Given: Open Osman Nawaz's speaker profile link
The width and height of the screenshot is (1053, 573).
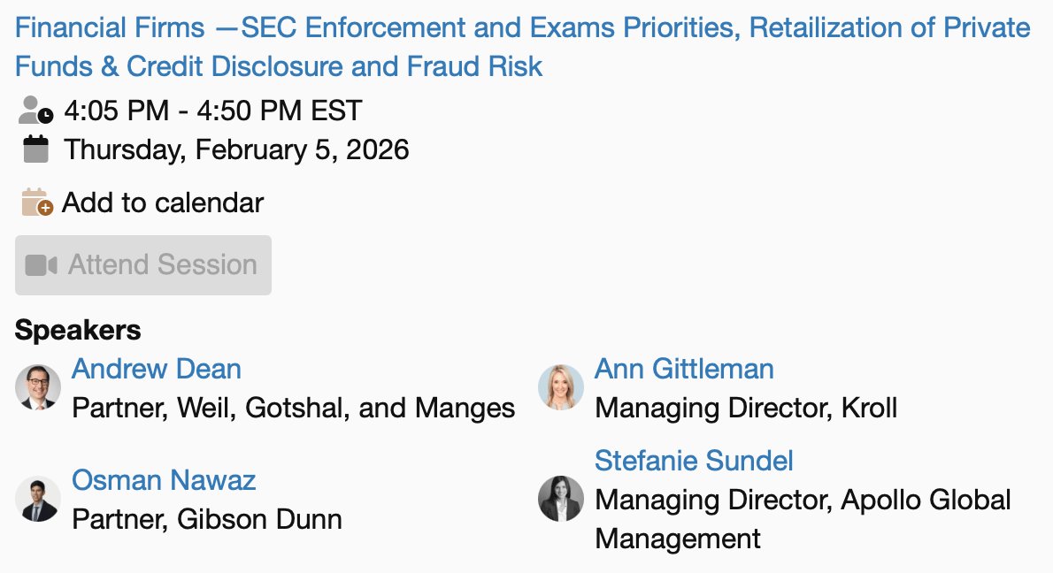Looking at the screenshot, I should pos(164,480).
